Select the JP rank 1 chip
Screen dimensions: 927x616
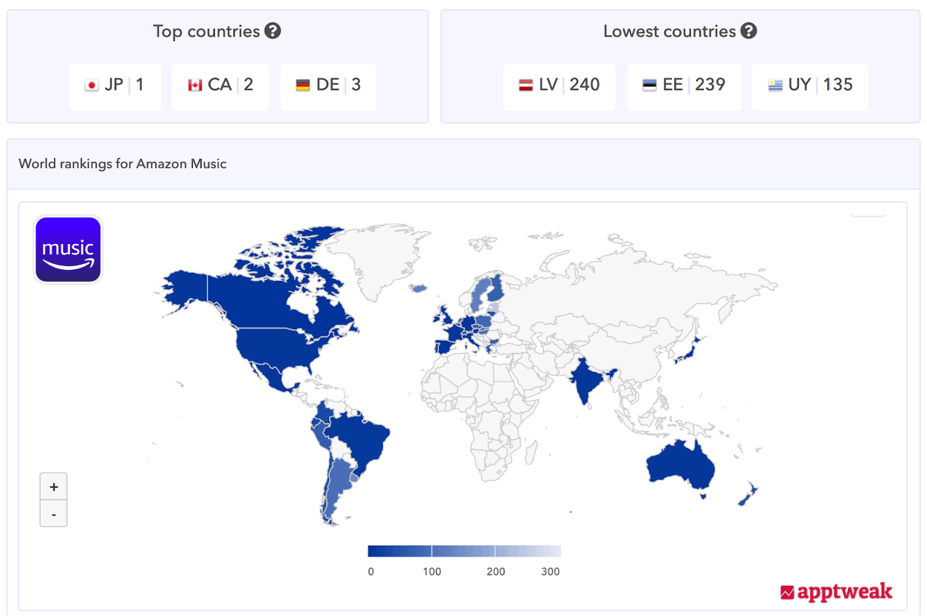coord(115,86)
